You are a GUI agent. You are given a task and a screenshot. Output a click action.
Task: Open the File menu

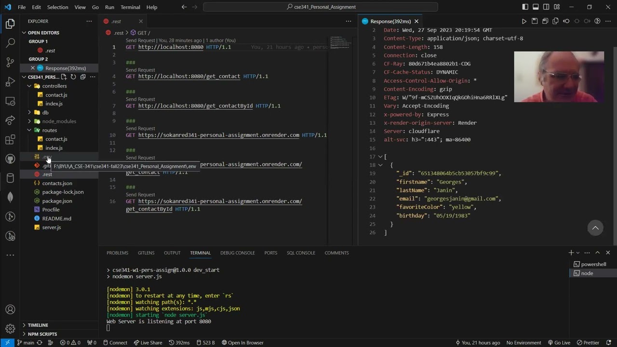tap(22, 7)
